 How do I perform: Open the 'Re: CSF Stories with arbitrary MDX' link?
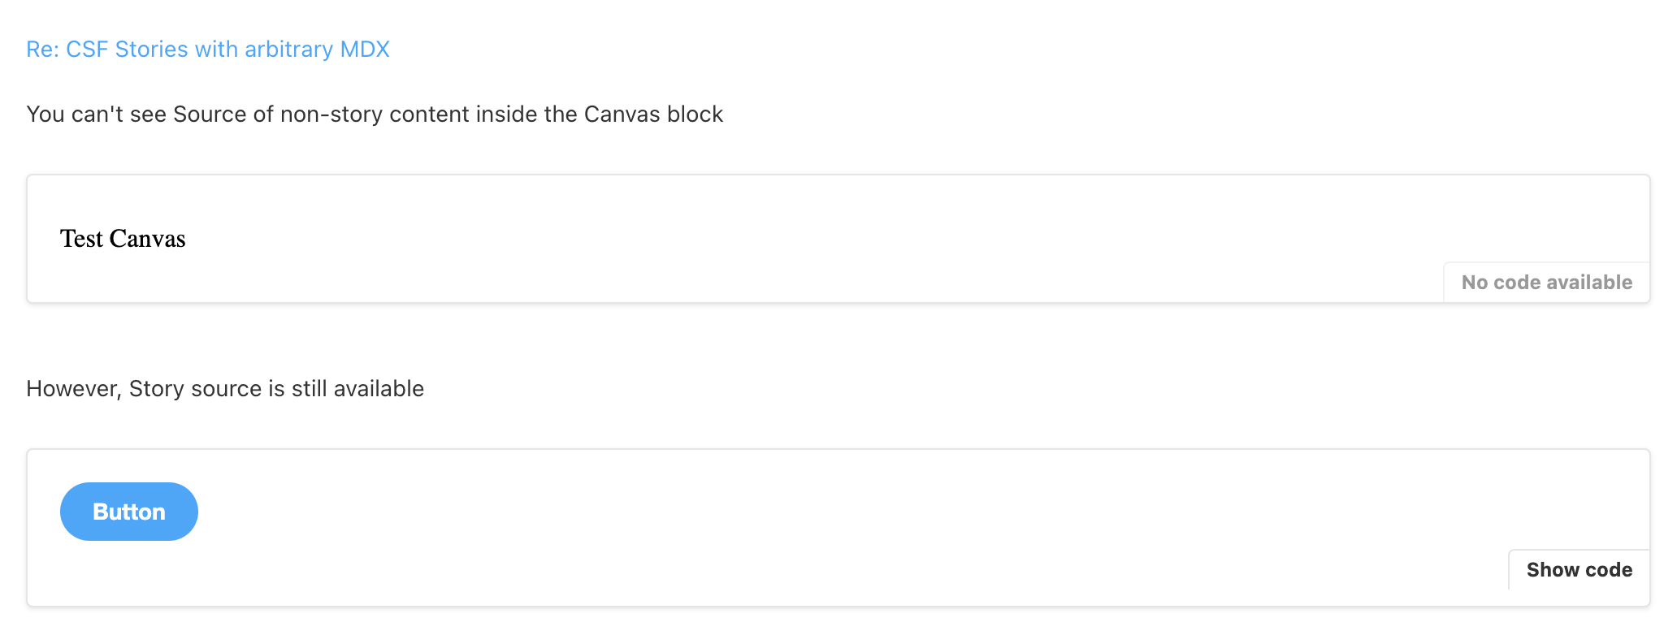[207, 49]
